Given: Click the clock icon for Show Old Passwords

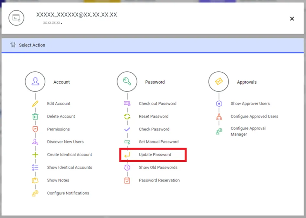Looking at the screenshot, I should pos(127,167).
